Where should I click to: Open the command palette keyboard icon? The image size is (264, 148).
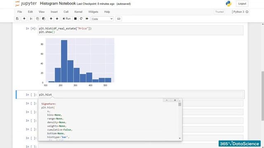coord(118,18)
